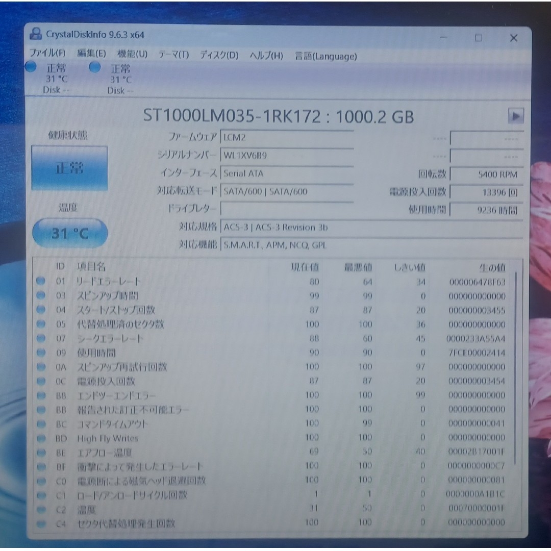The image size is (551, 551).
Task: Select the text High Fly Writes
Action: pos(108,439)
